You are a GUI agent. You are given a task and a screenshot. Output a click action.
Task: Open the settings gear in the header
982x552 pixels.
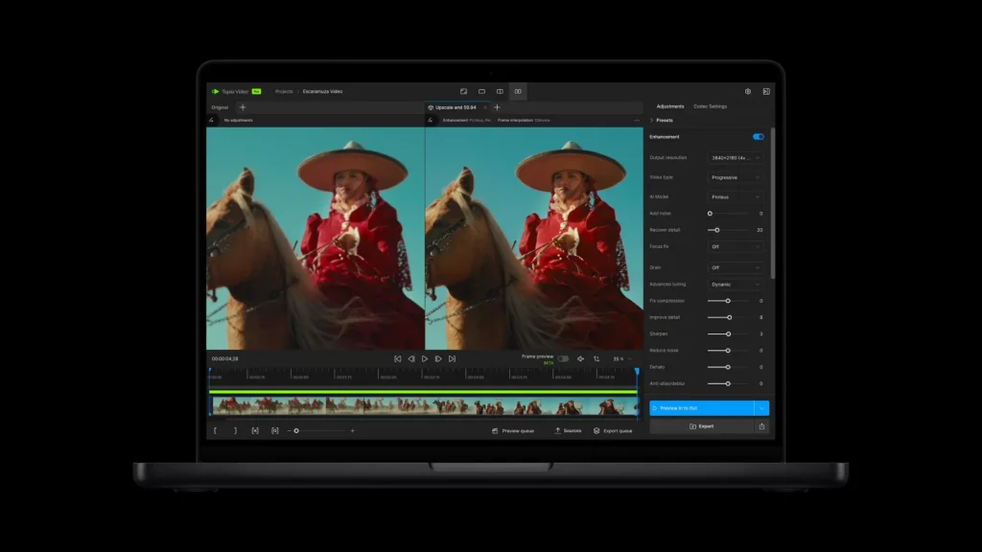pos(748,92)
